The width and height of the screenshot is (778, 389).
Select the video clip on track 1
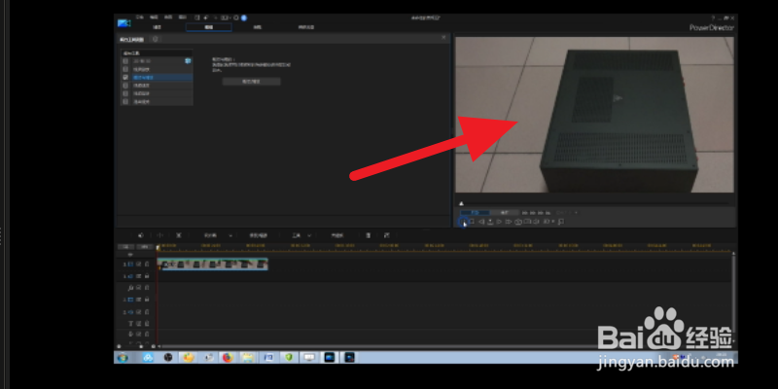tap(213, 265)
